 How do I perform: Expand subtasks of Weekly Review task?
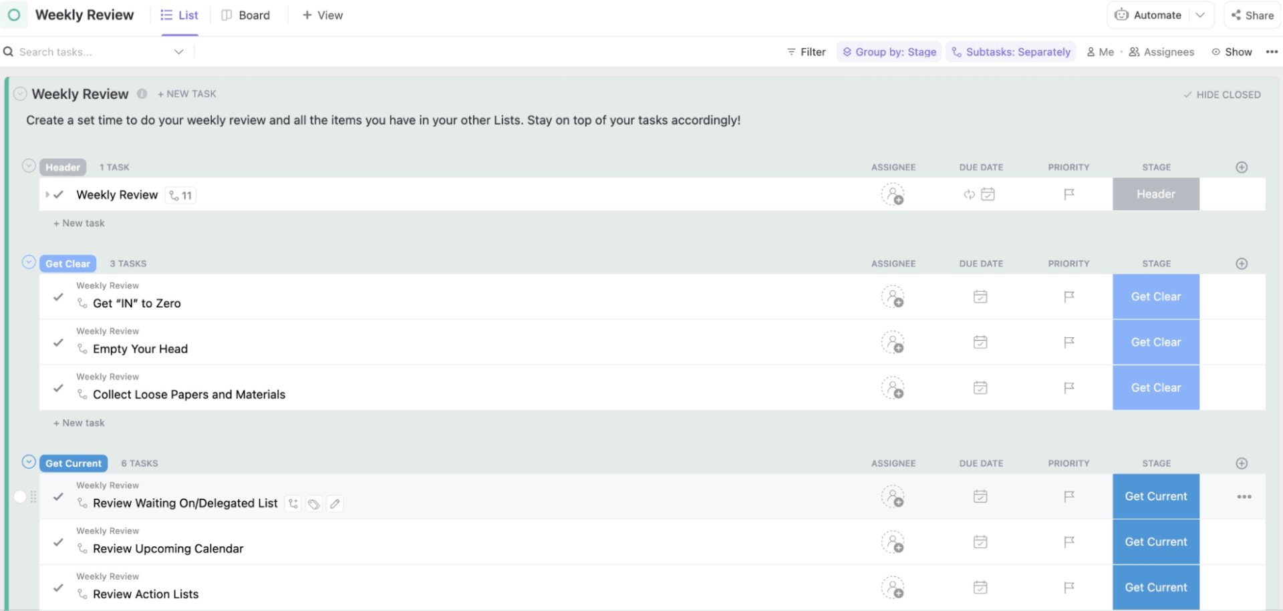tap(47, 194)
